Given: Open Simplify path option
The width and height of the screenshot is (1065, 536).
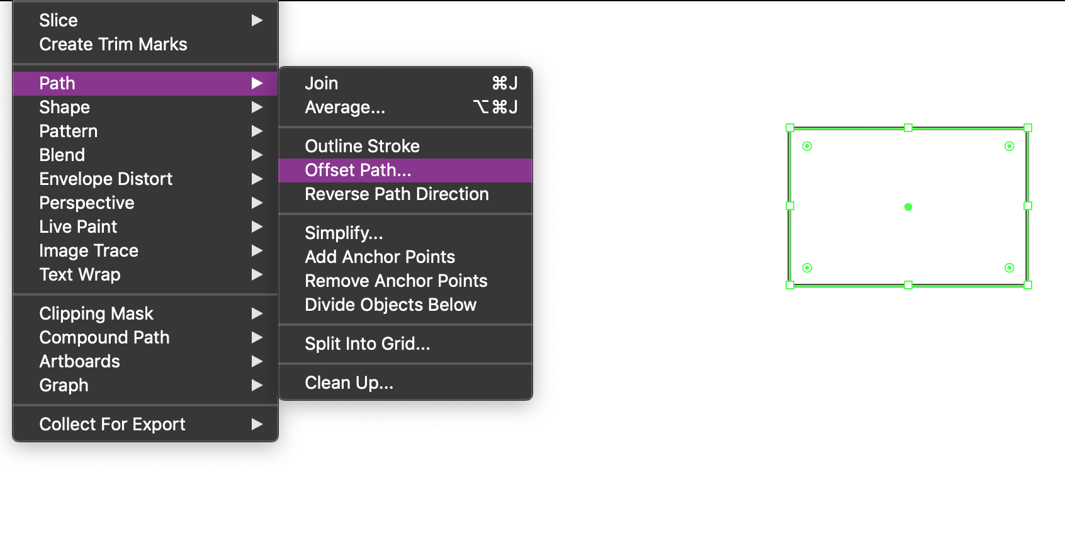Looking at the screenshot, I should click(405, 233).
